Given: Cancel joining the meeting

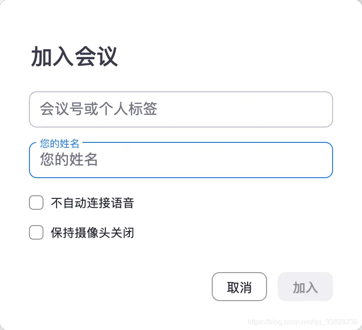Looking at the screenshot, I should pyautogui.click(x=239, y=287).
